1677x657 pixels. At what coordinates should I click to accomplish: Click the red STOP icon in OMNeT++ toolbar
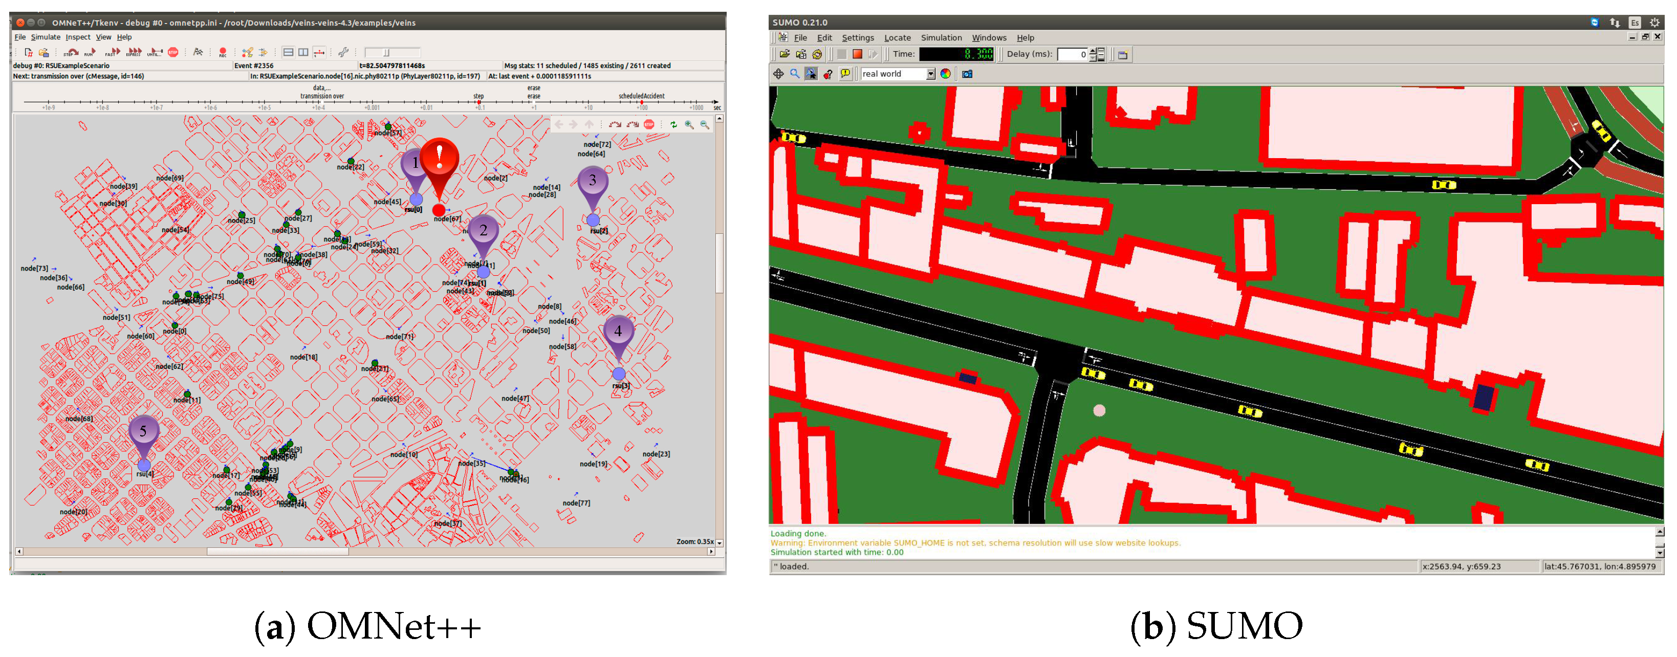173,52
